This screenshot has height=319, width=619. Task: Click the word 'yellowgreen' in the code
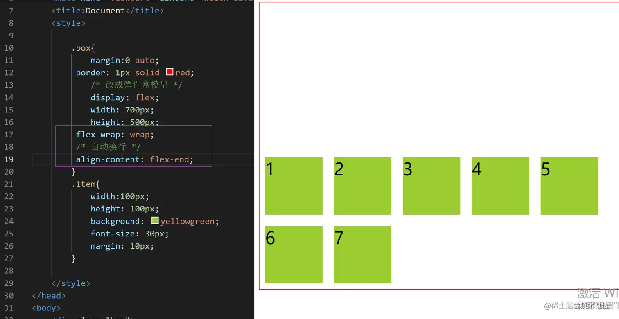188,221
